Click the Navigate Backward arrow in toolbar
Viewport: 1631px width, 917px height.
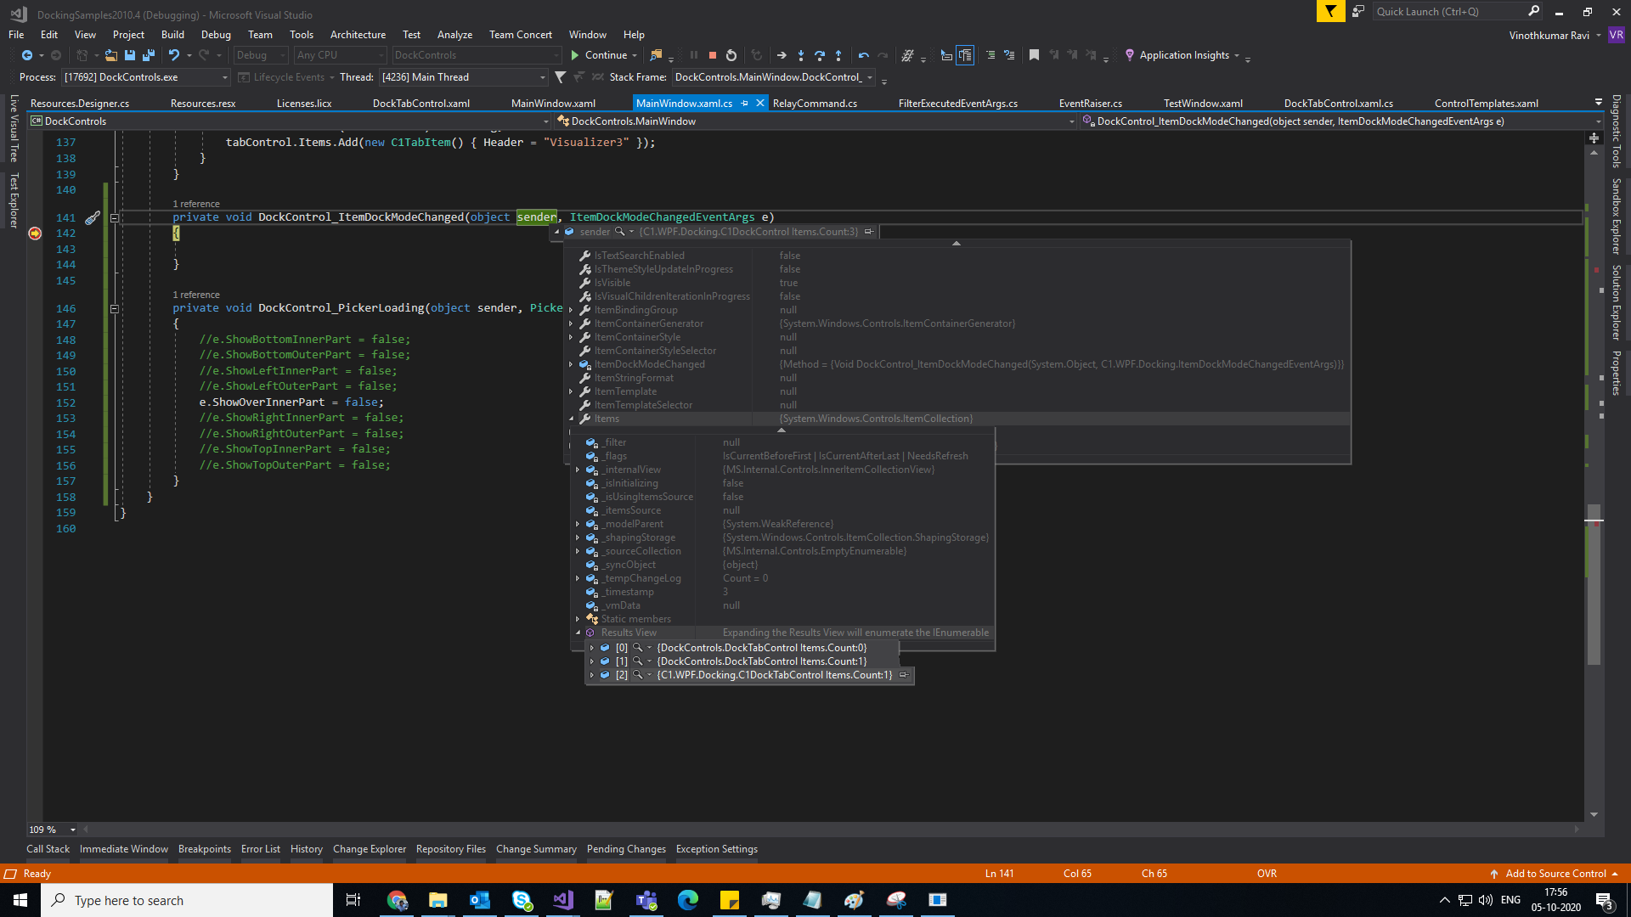pos(27,55)
